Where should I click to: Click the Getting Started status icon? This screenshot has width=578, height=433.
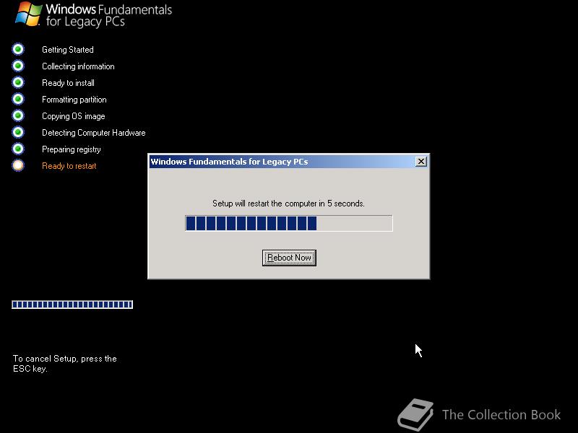point(18,49)
